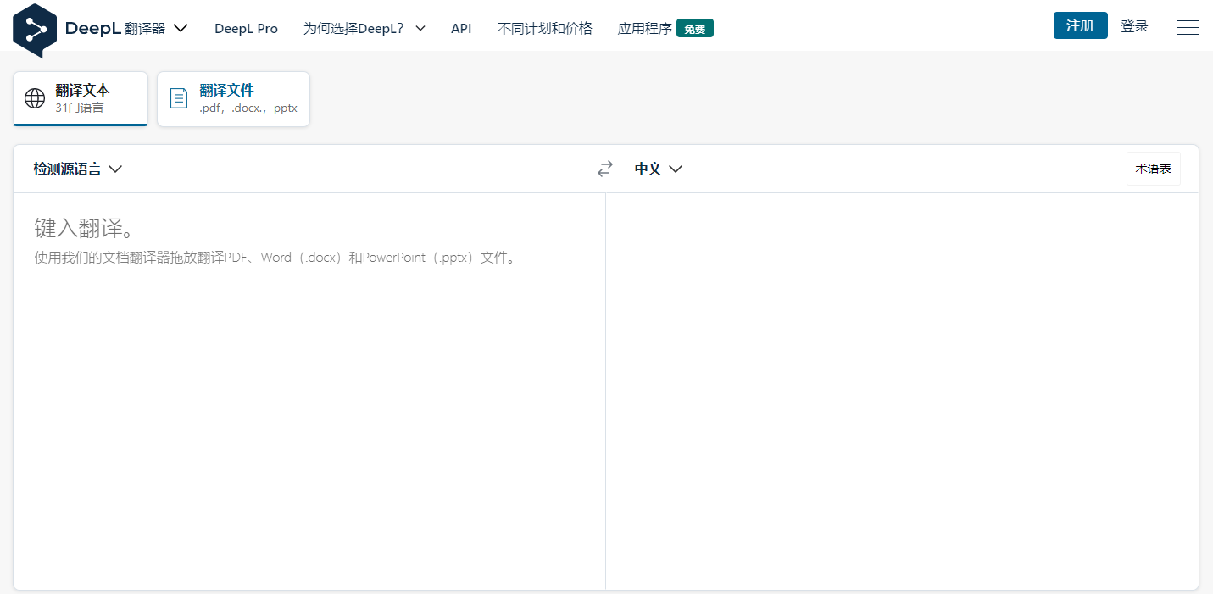Open the API navigation item
Screen dimensions: 1213x594
pos(461,28)
